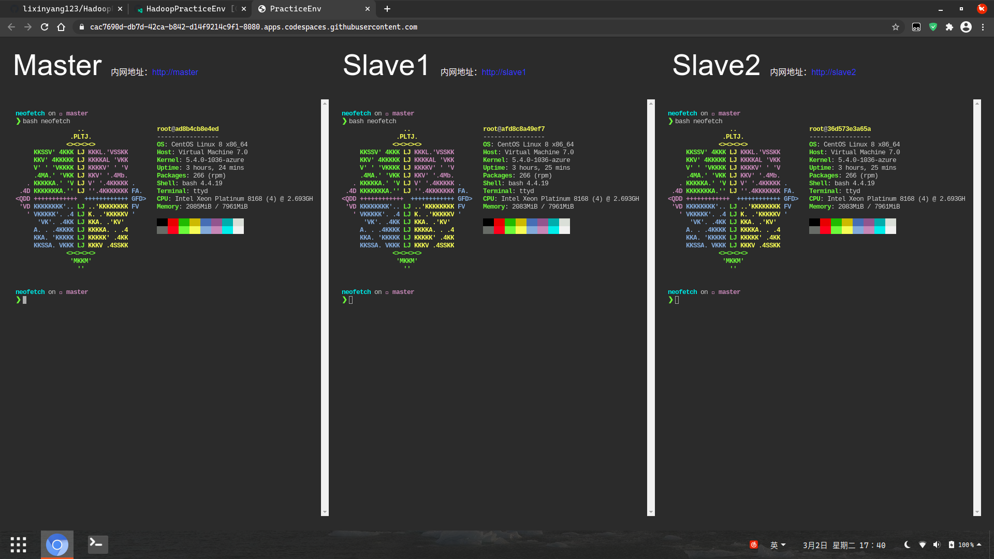This screenshot has width=994, height=559.
Task: Click the Slave2 terminal prompt cursor
Action: (677, 300)
